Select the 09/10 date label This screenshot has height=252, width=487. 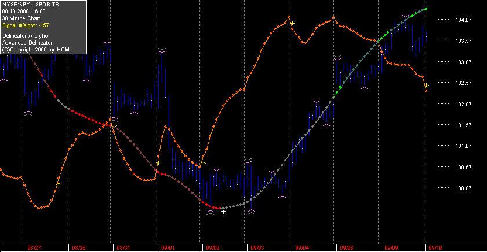[435, 248]
